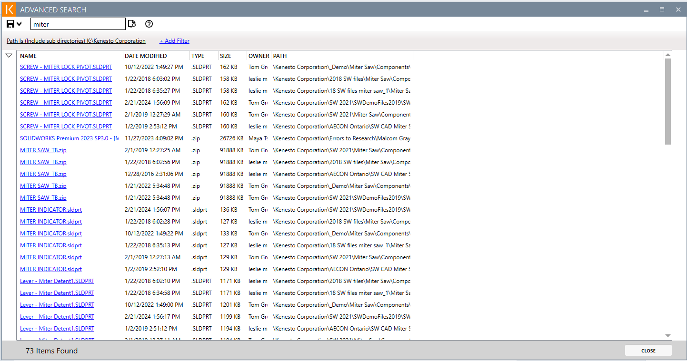Screen dimensions: 687x361
Task: Click the "73 Items Found" status text
Action: [51, 351]
